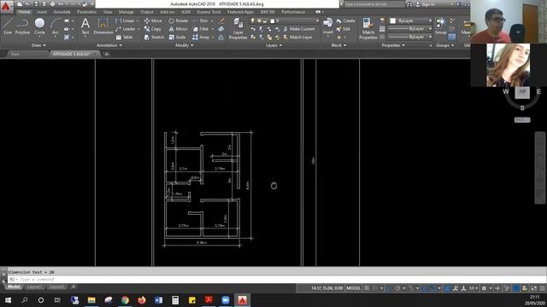The height and width of the screenshot is (307, 547).
Task: Expand the Groups panel
Action: tap(444, 45)
